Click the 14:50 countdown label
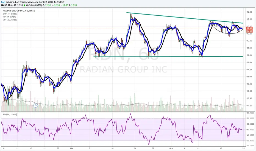 pos(249,31)
